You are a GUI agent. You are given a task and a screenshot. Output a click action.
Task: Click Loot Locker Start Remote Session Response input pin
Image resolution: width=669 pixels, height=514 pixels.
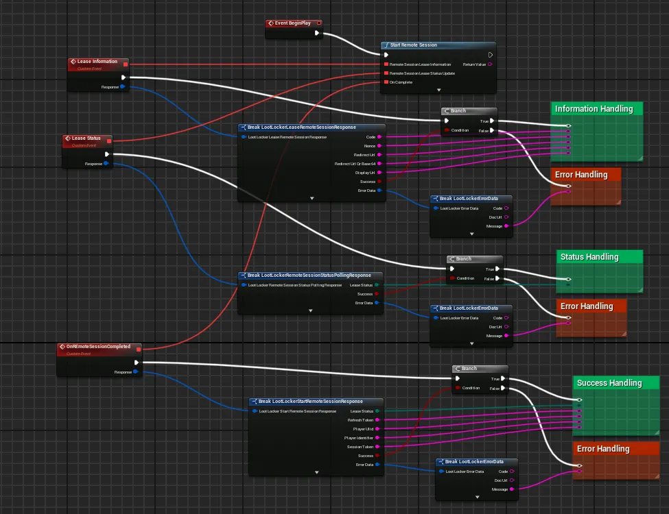[255, 411]
